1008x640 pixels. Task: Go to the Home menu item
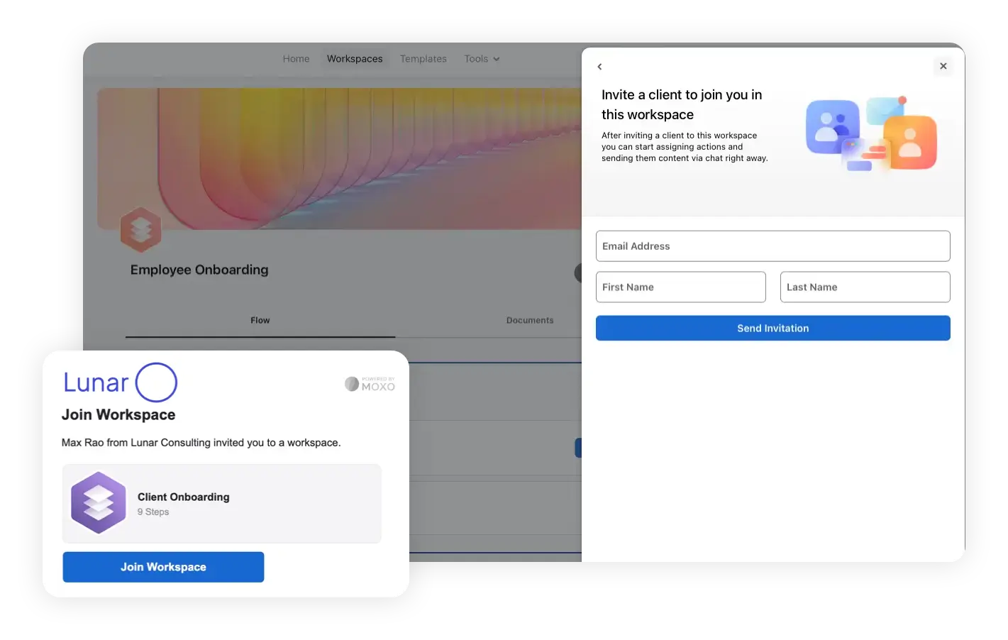[296, 58]
